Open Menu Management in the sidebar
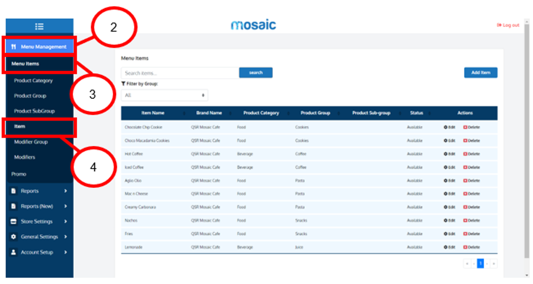This screenshot has width=533, height=284. coord(39,46)
